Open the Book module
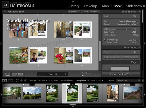The height and width of the screenshot is (108, 146). 118,6
